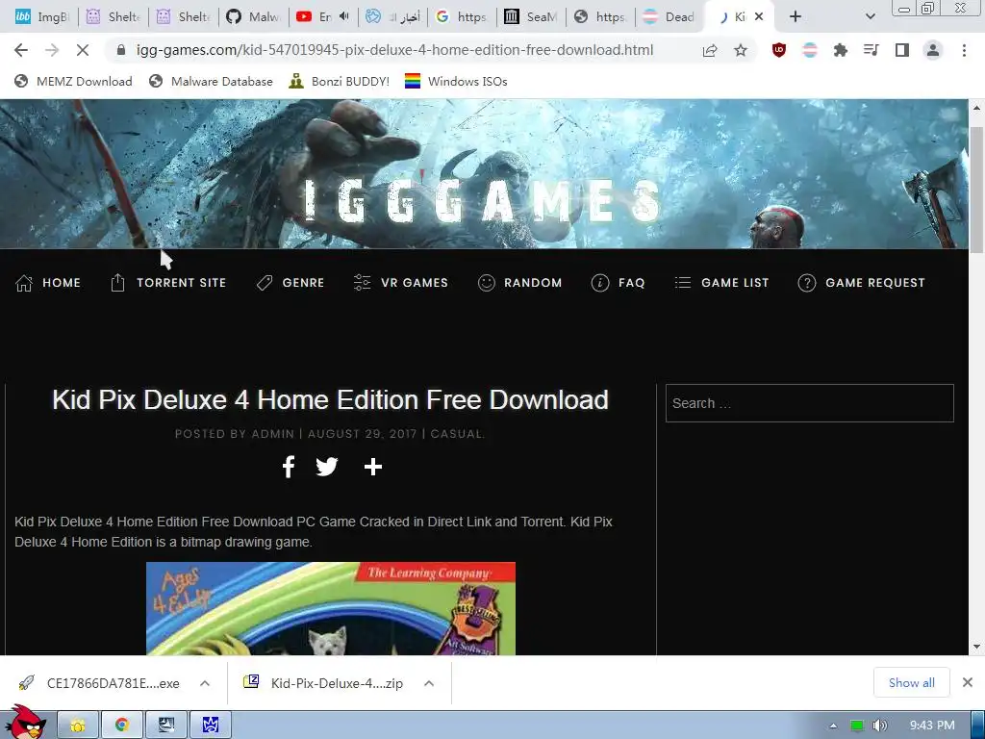985x739 pixels.
Task: Open the volume speaker tray icon
Action: (879, 726)
